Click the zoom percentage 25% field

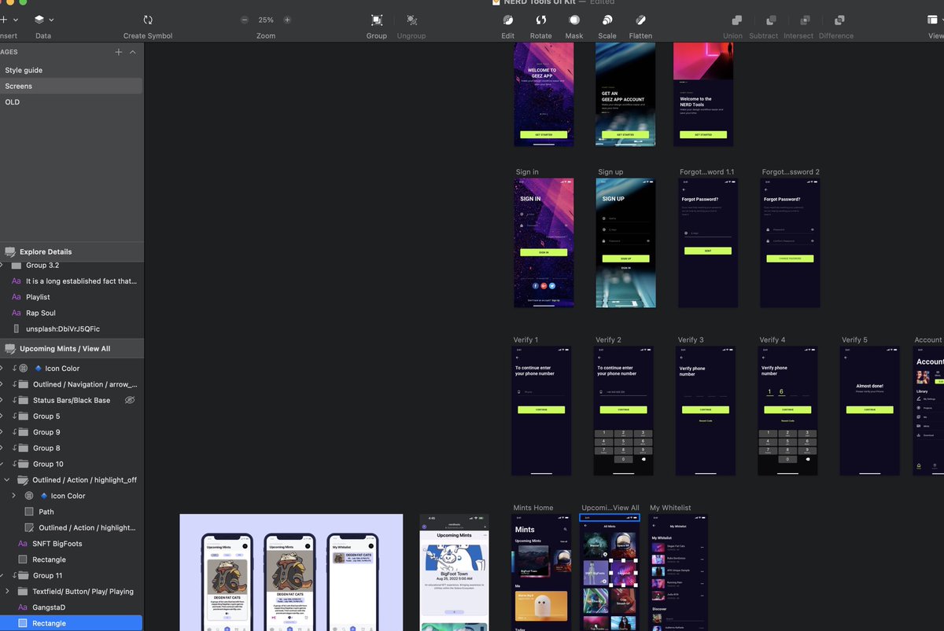click(266, 20)
